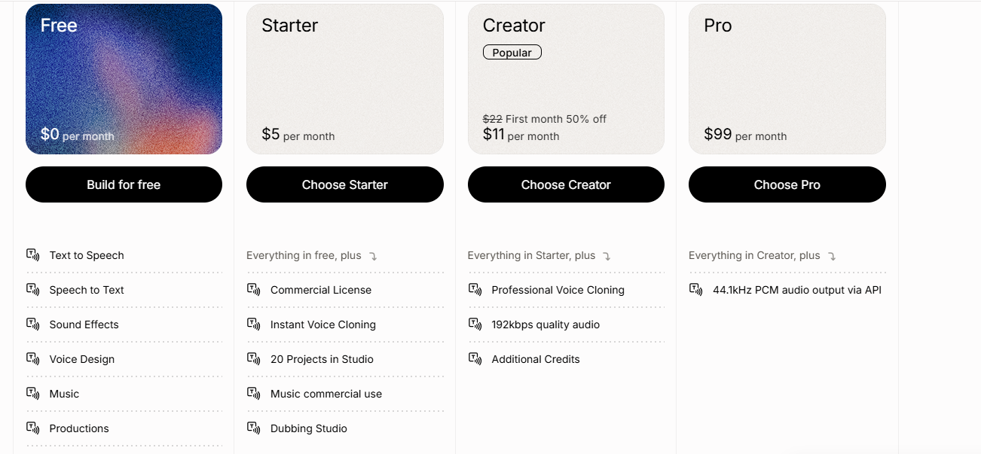Click the 44.1kHz PCM audio icon under Pro

pyautogui.click(x=696, y=289)
